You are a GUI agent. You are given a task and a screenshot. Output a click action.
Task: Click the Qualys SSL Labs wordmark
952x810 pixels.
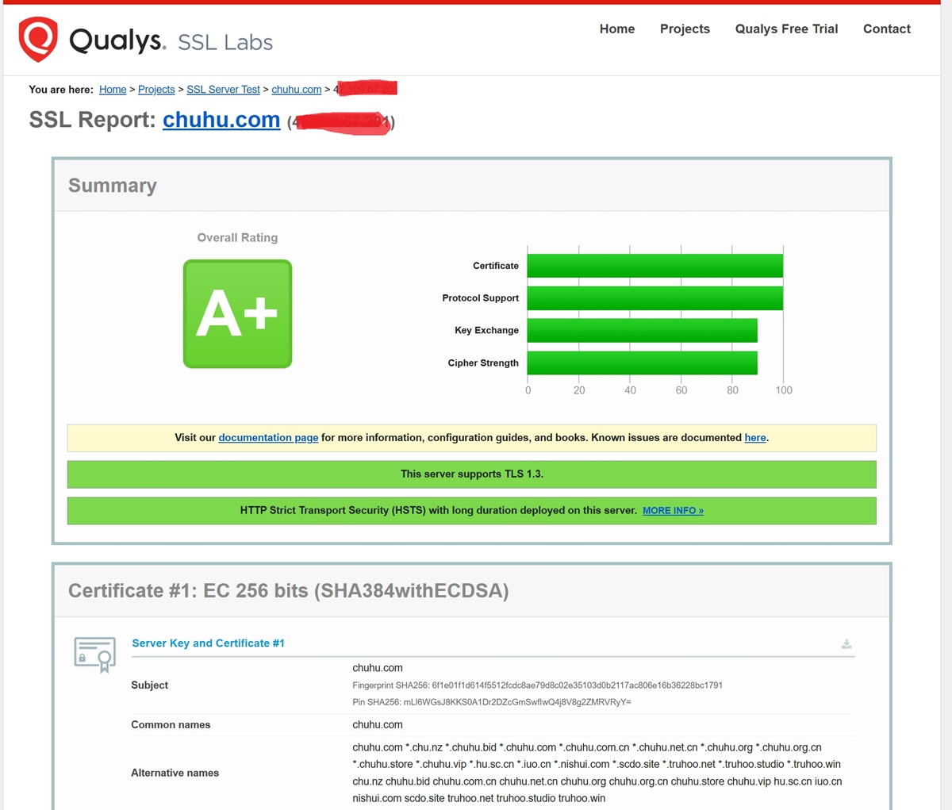171,41
